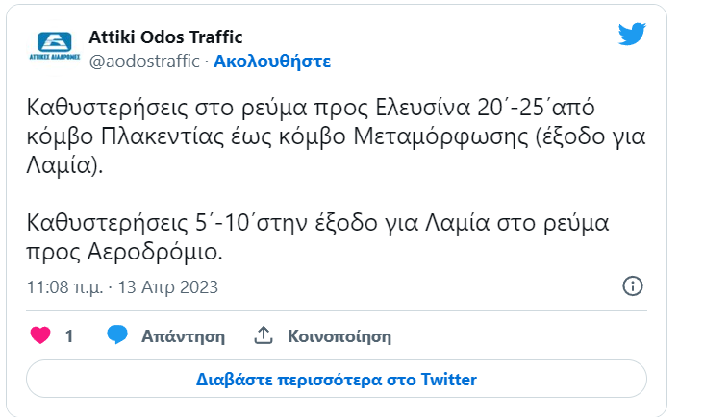The width and height of the screenshot is (704, 420).
Task: Open the Attiki Odos Traffic account name
Action: click(165, 37)
